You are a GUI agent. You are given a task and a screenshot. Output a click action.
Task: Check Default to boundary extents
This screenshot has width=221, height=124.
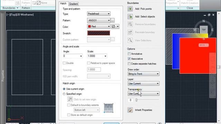pos(69,105)
